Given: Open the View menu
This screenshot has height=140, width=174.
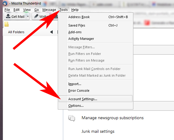Looking at the screenshot, I should pyautogui.click(x=27, y=10).
